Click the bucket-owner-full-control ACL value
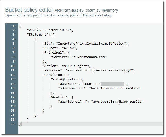 tap(115, 88)
